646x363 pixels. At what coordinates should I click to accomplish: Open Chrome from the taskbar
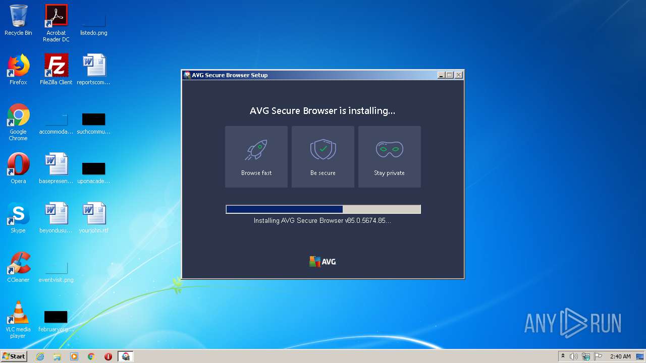coord(91,356)
